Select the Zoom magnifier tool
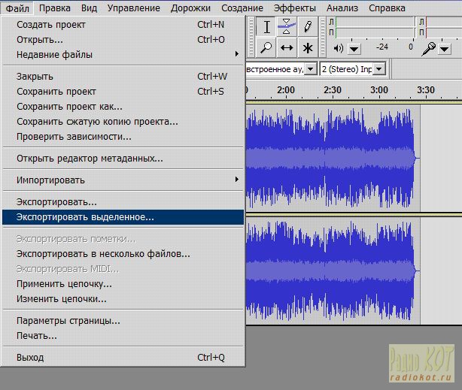The image size is (462, 390). pyautogui.click(x=266, y=47)
